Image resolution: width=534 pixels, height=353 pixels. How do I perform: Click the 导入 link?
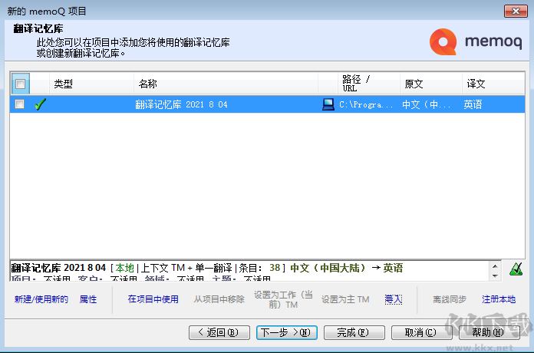[394, 299]
